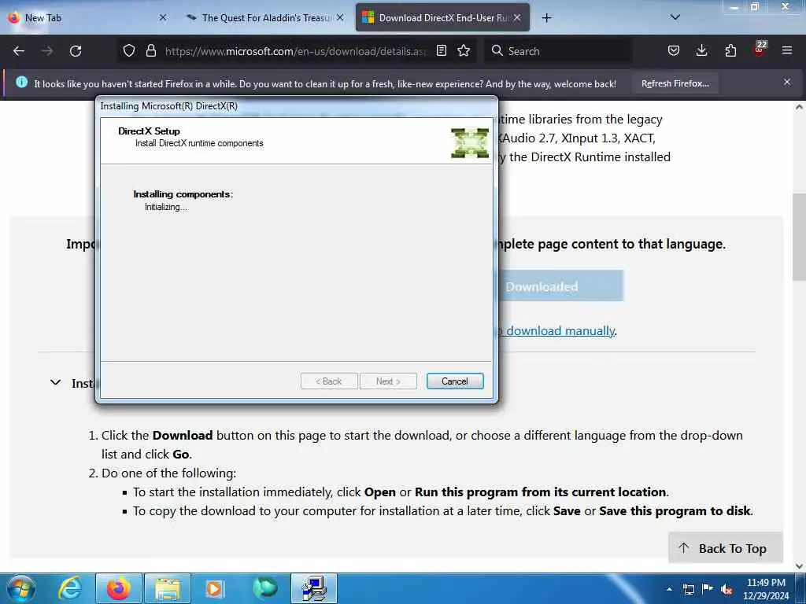
Task: Toggle reader view icon in address bar
Action: (441, 50)
